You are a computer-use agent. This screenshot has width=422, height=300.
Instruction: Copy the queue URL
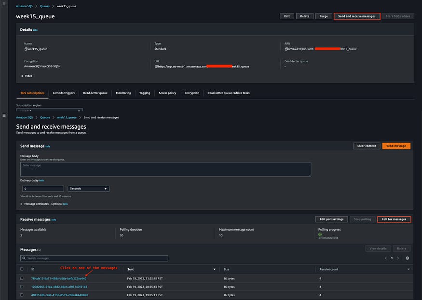156,67
